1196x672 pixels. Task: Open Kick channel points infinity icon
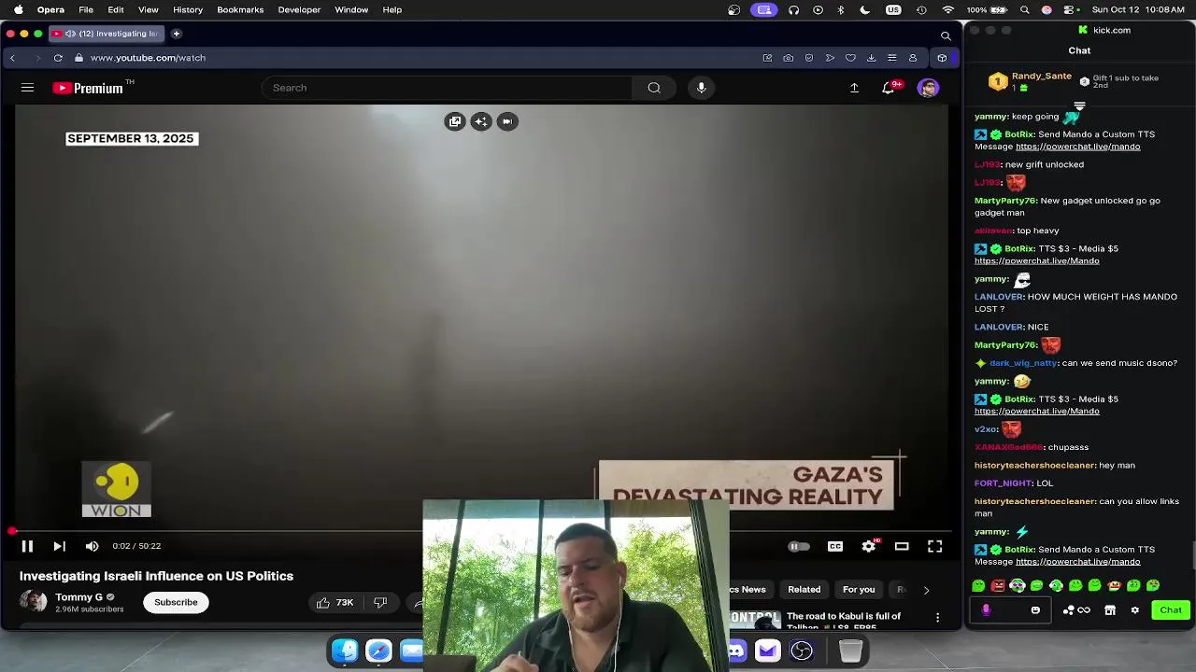pyautogui.click(x=1084, y=610)
